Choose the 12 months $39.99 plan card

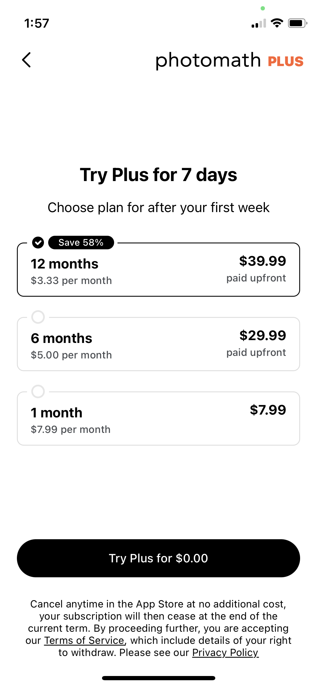[x=158, y=271]
